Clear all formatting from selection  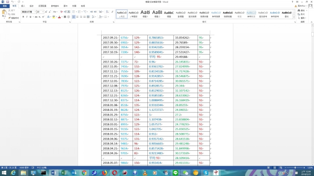click(61, 12)
